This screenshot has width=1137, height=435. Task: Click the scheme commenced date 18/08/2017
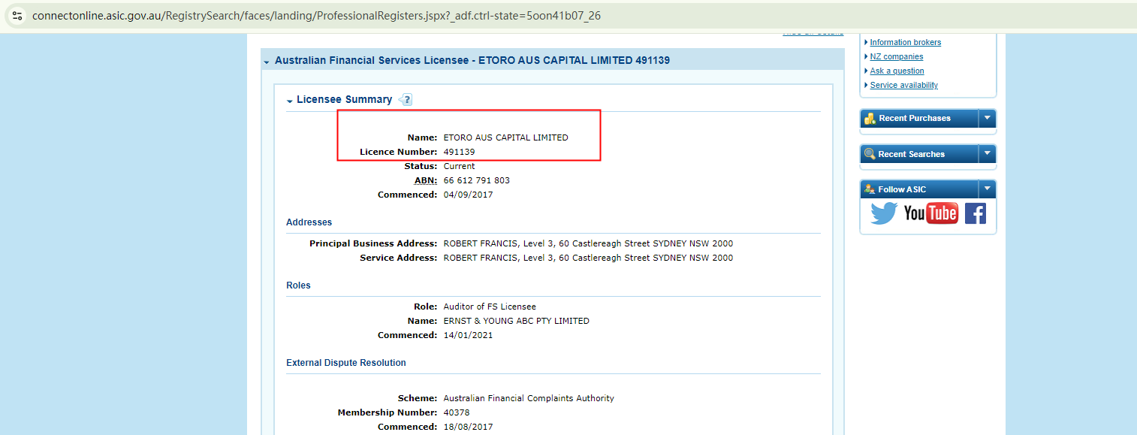[x=468, y=427]
